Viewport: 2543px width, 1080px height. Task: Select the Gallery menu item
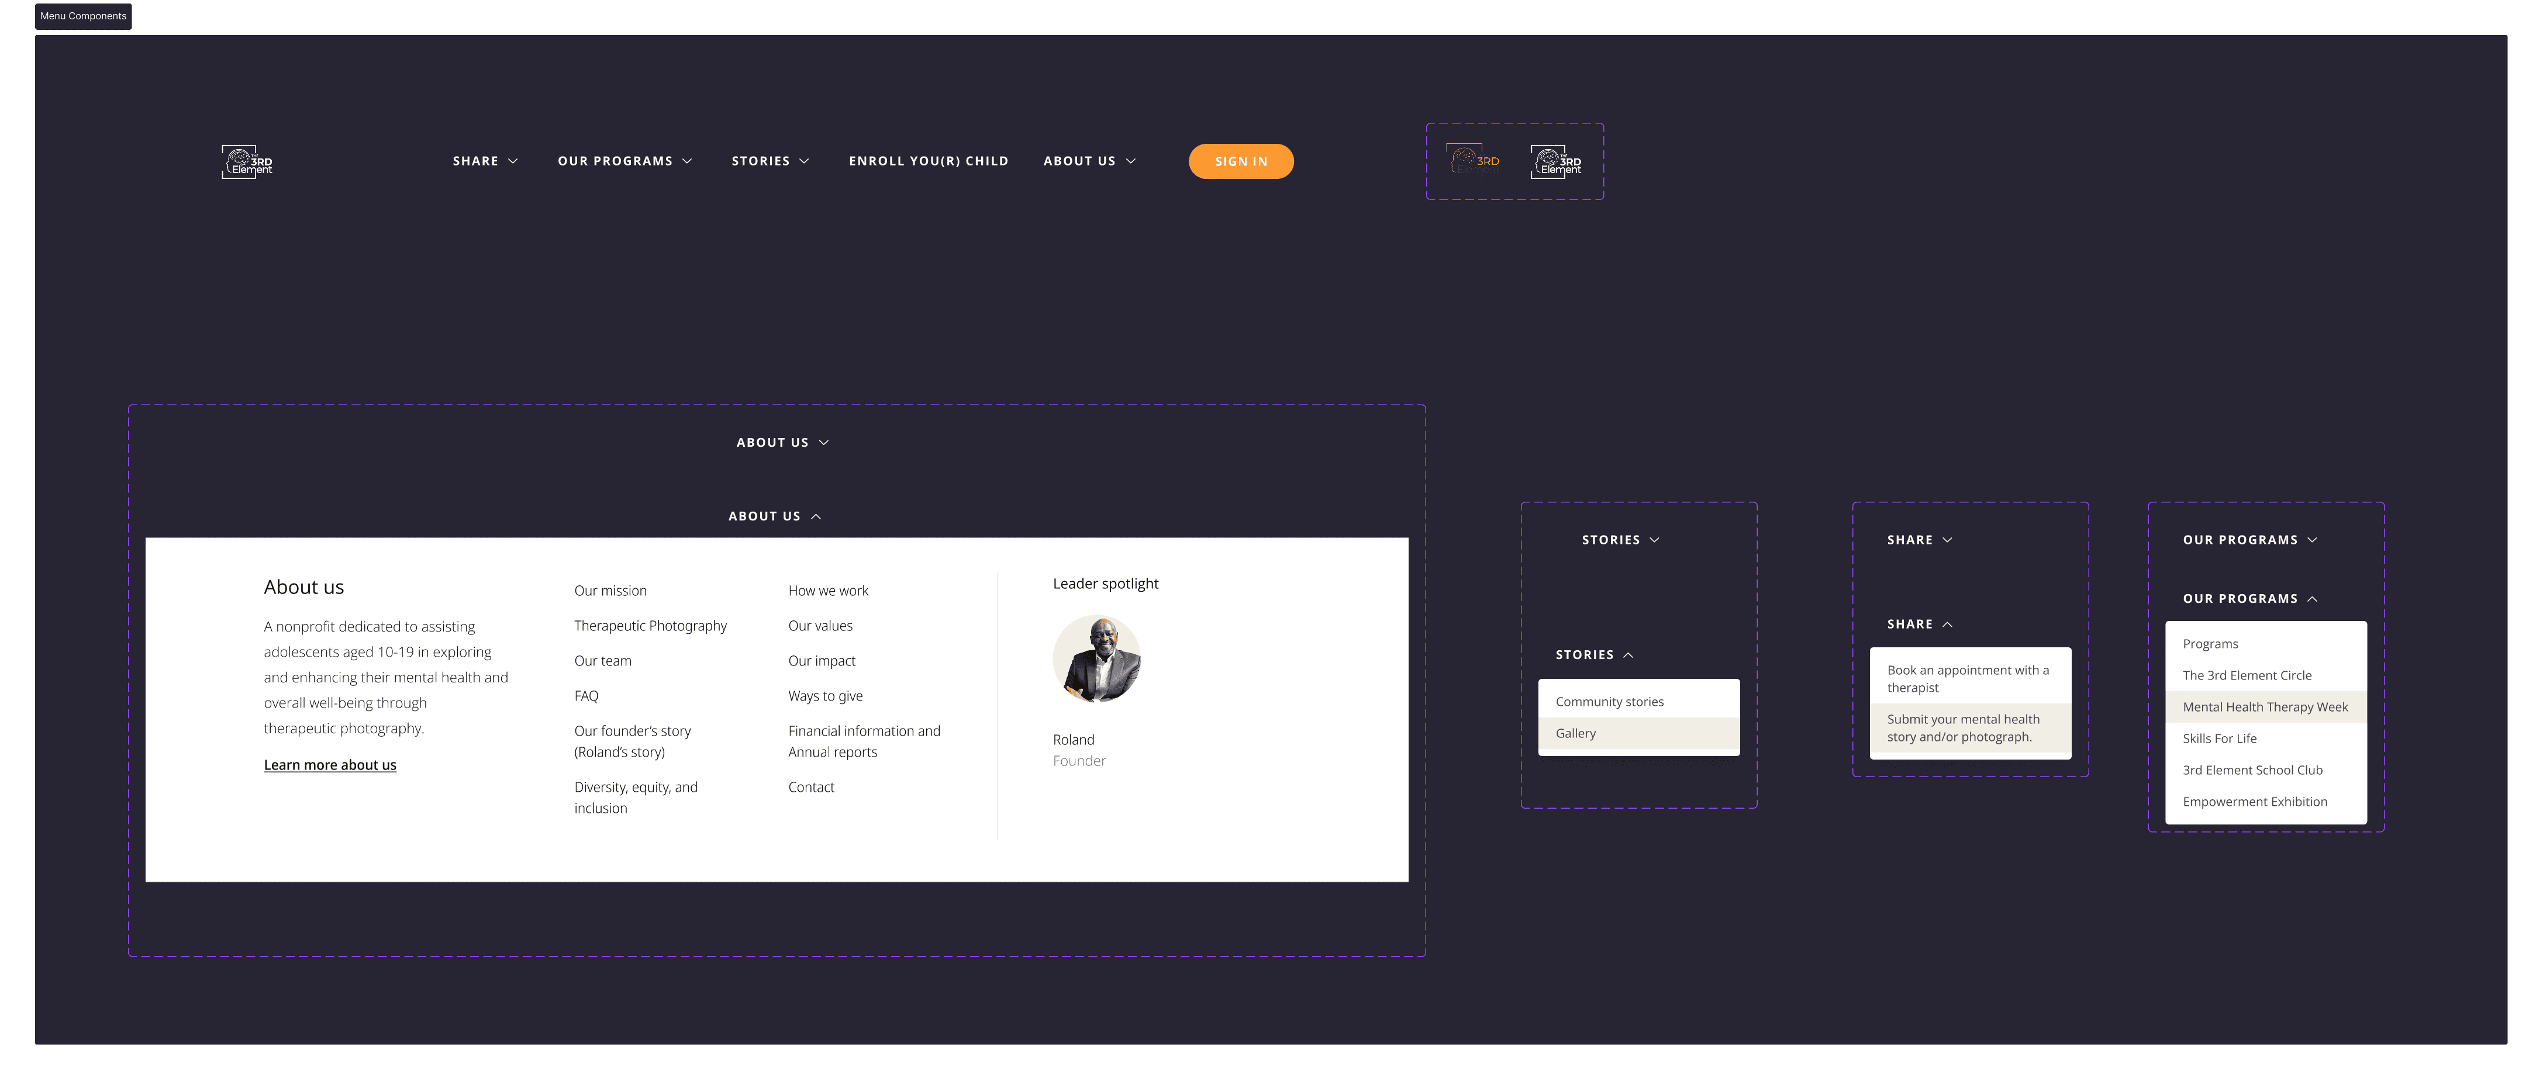(1575, 733)
